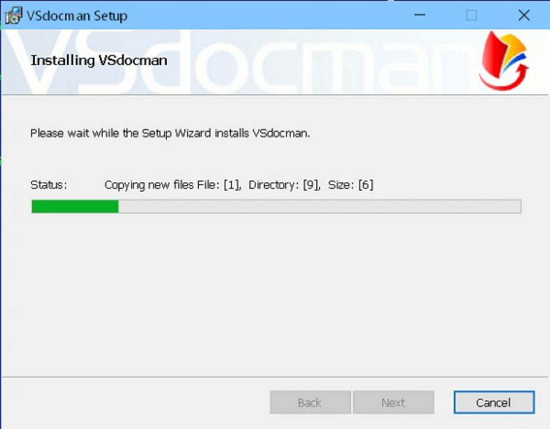550x429 pixels.
Task: Click the empty gray part of progress bar
Action: [320, 206]
